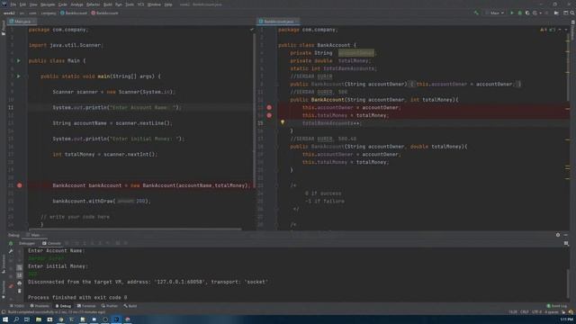Switch to the Debugger tab
This screenshot has width=576, height=324.
[x=26, y=243]
